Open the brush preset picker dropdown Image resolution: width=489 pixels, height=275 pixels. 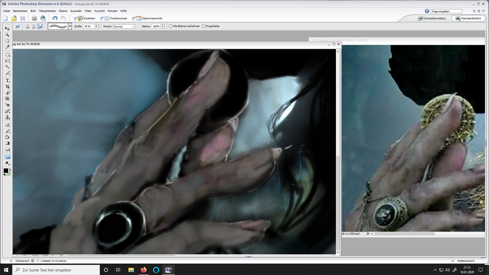click(x=70, y=26)
